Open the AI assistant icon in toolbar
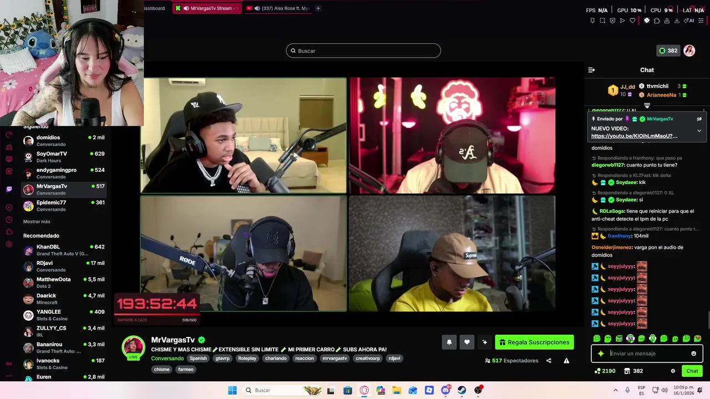710x399 pixels. pos(689,21)
